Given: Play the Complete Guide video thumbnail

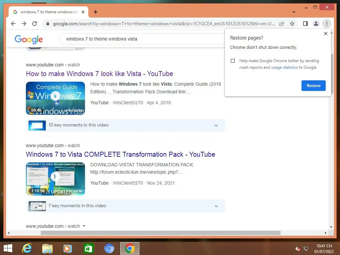Looking at the screenshot, I should pos(55,98).
